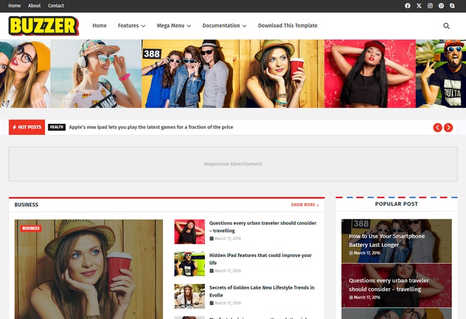Open the Apple's new ipad ticker headline
This screenshot has height=319, width=466.
click(151, 127)
